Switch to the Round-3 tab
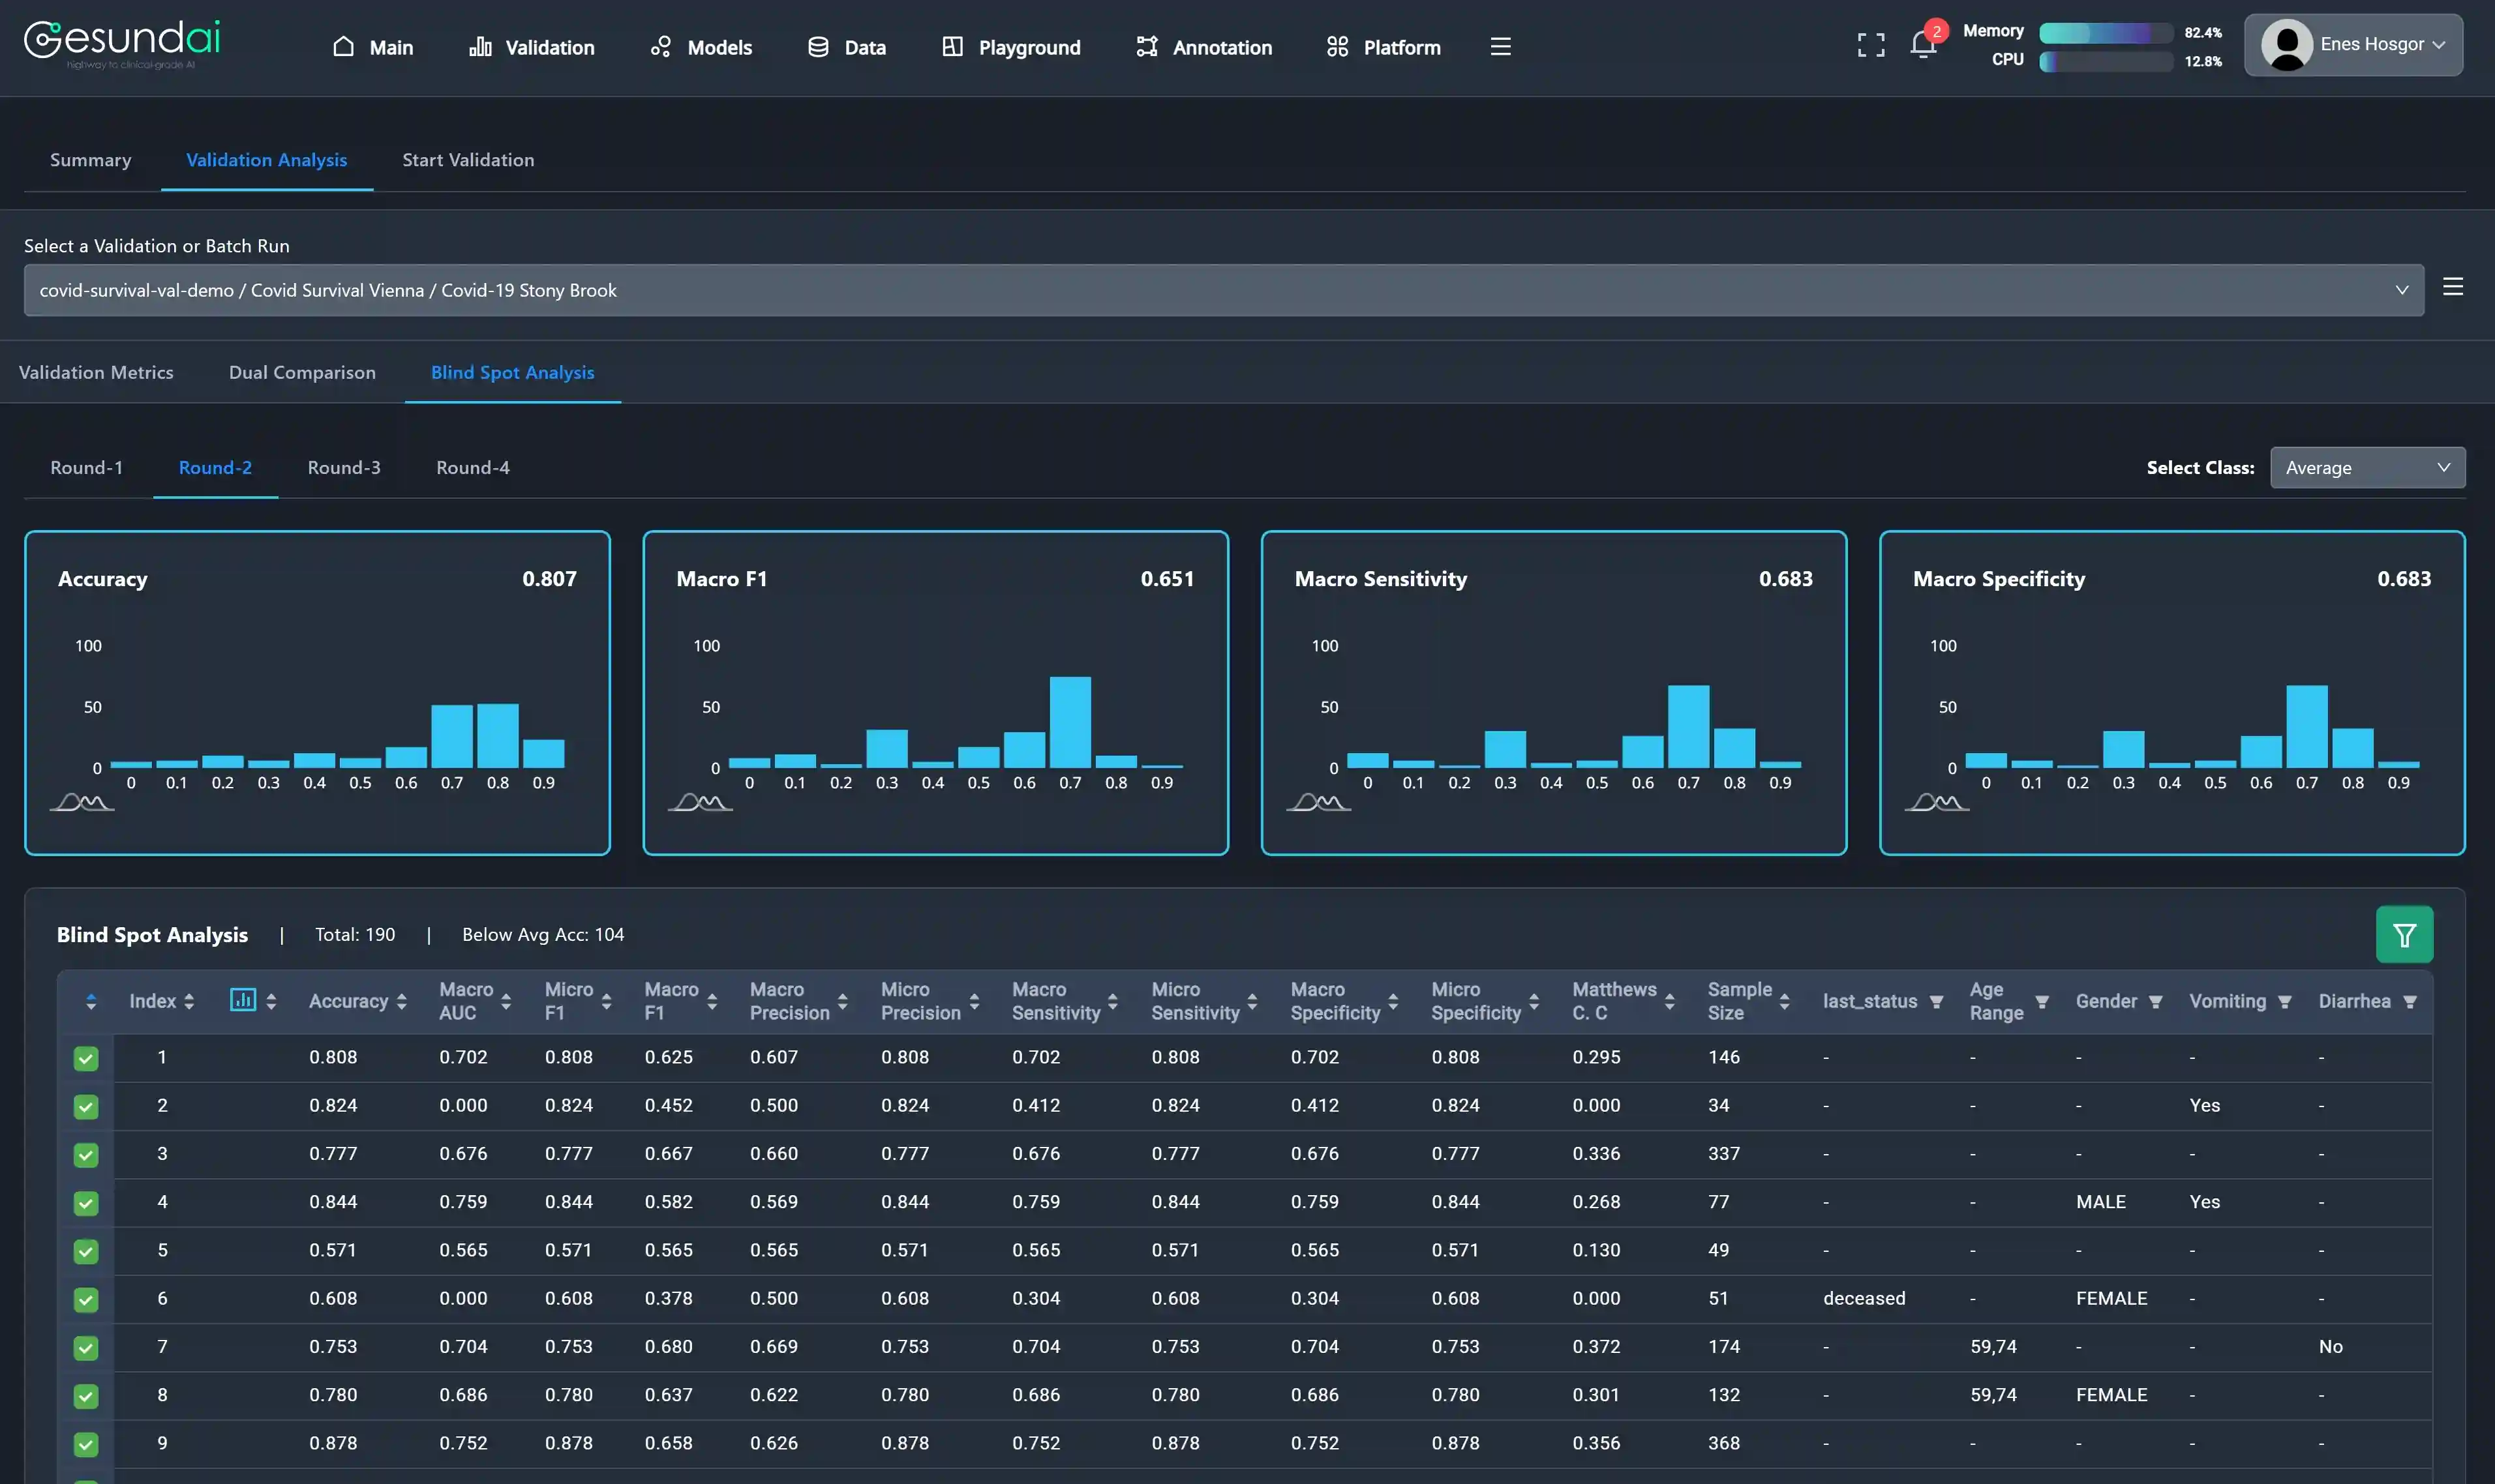The height and width of the screenshot is (1484, 2495). click(x=343, y=468)
